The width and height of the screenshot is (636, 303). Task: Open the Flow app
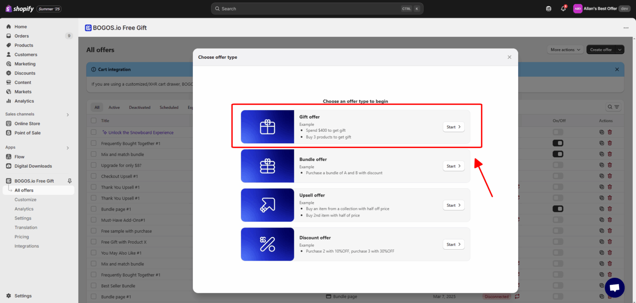click(x=20, y=157)
